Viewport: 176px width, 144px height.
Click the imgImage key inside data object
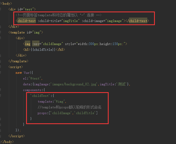(41, 84)
